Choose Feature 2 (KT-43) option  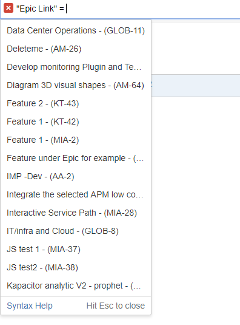[x=76, y=103]
